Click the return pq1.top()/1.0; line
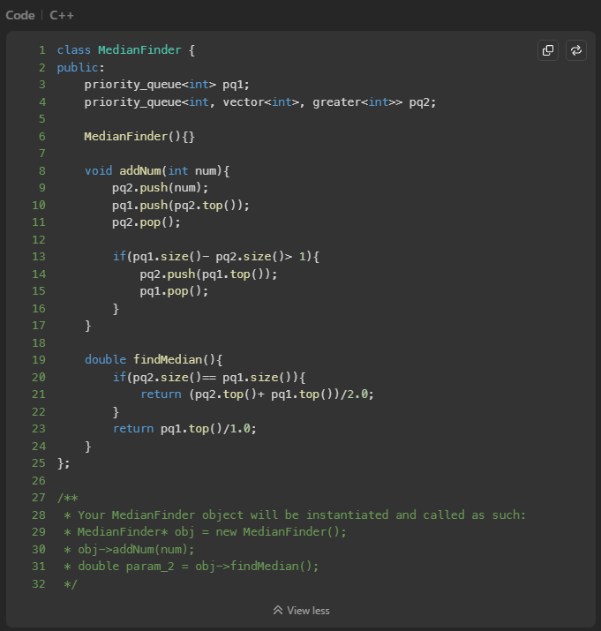Image resolution: width=601 pixels, height=631 pixels. pyautogui.click(x=184, y=429)
